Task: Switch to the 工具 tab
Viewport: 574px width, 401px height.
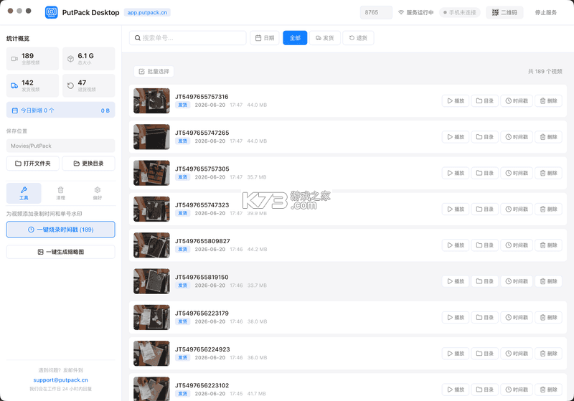Action: click(x=24, y=193)
